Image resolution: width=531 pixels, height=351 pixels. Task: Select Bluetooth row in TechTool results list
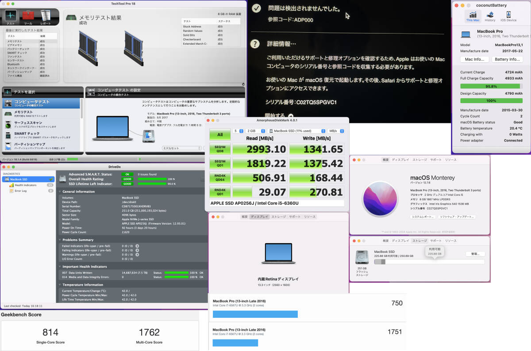31,64
